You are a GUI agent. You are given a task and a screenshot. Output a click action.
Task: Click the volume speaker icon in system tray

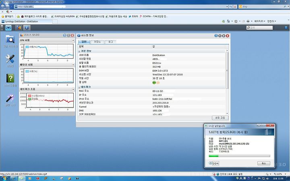pos(267,179)
